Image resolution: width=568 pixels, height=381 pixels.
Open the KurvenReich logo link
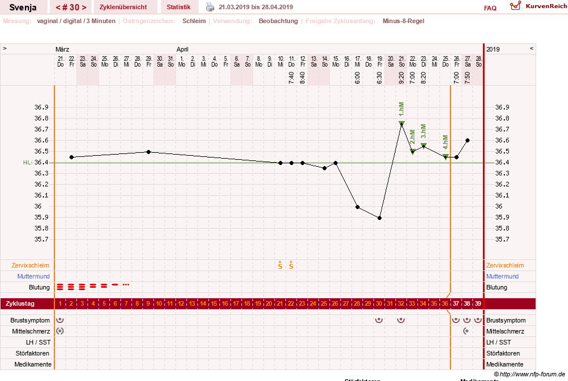tap(538, 6)
